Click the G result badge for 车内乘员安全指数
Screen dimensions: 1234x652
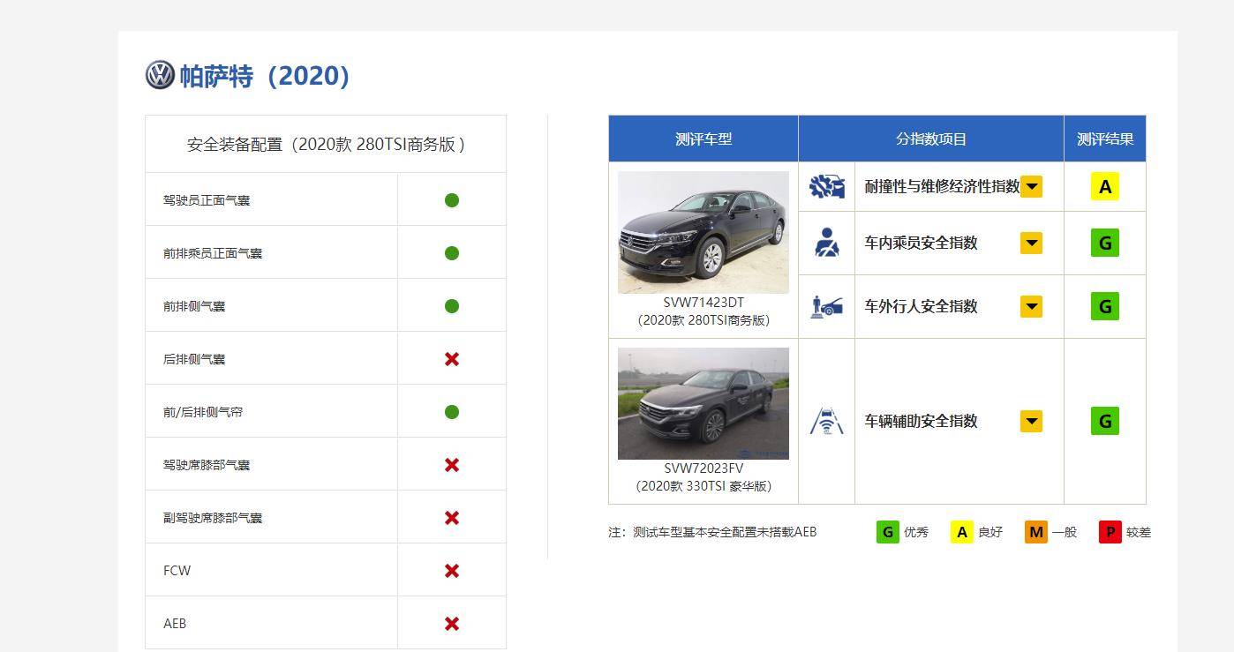(x=1105, y=243)
